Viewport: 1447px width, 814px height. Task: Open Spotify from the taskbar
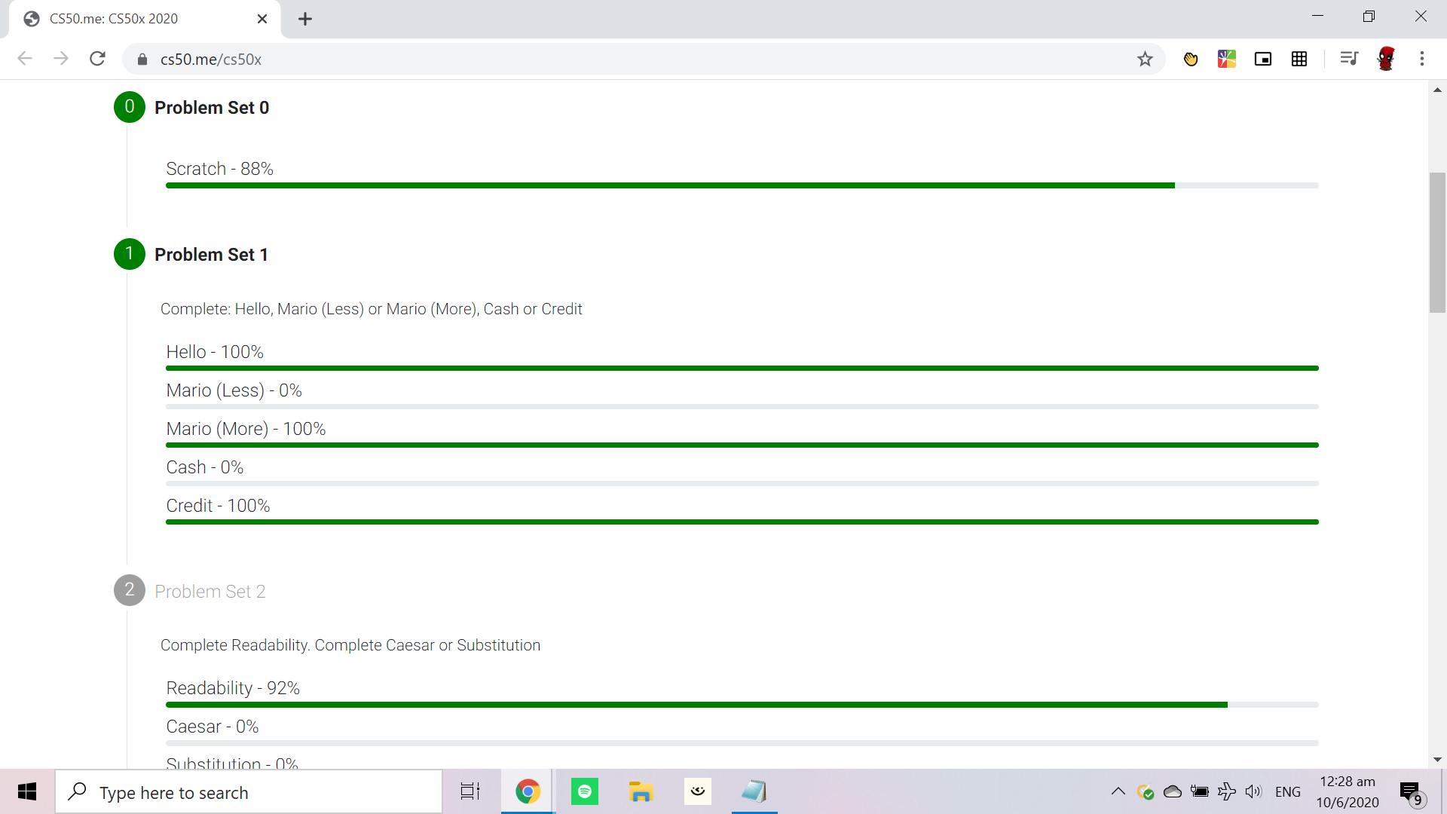coord(585,791)
